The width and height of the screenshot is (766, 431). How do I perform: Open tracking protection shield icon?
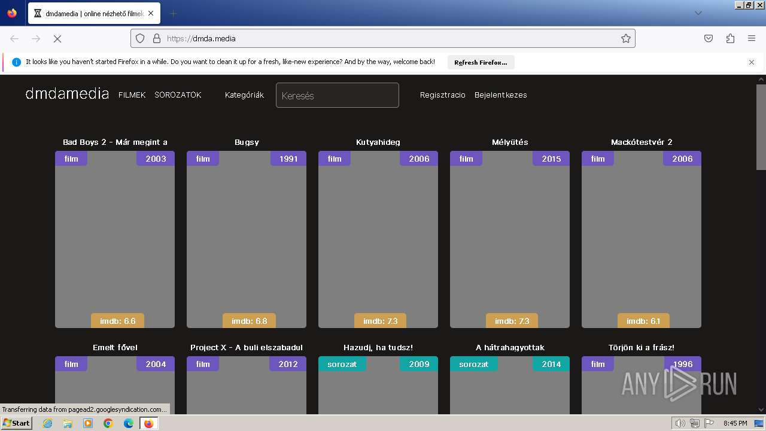tap(140, 38)
